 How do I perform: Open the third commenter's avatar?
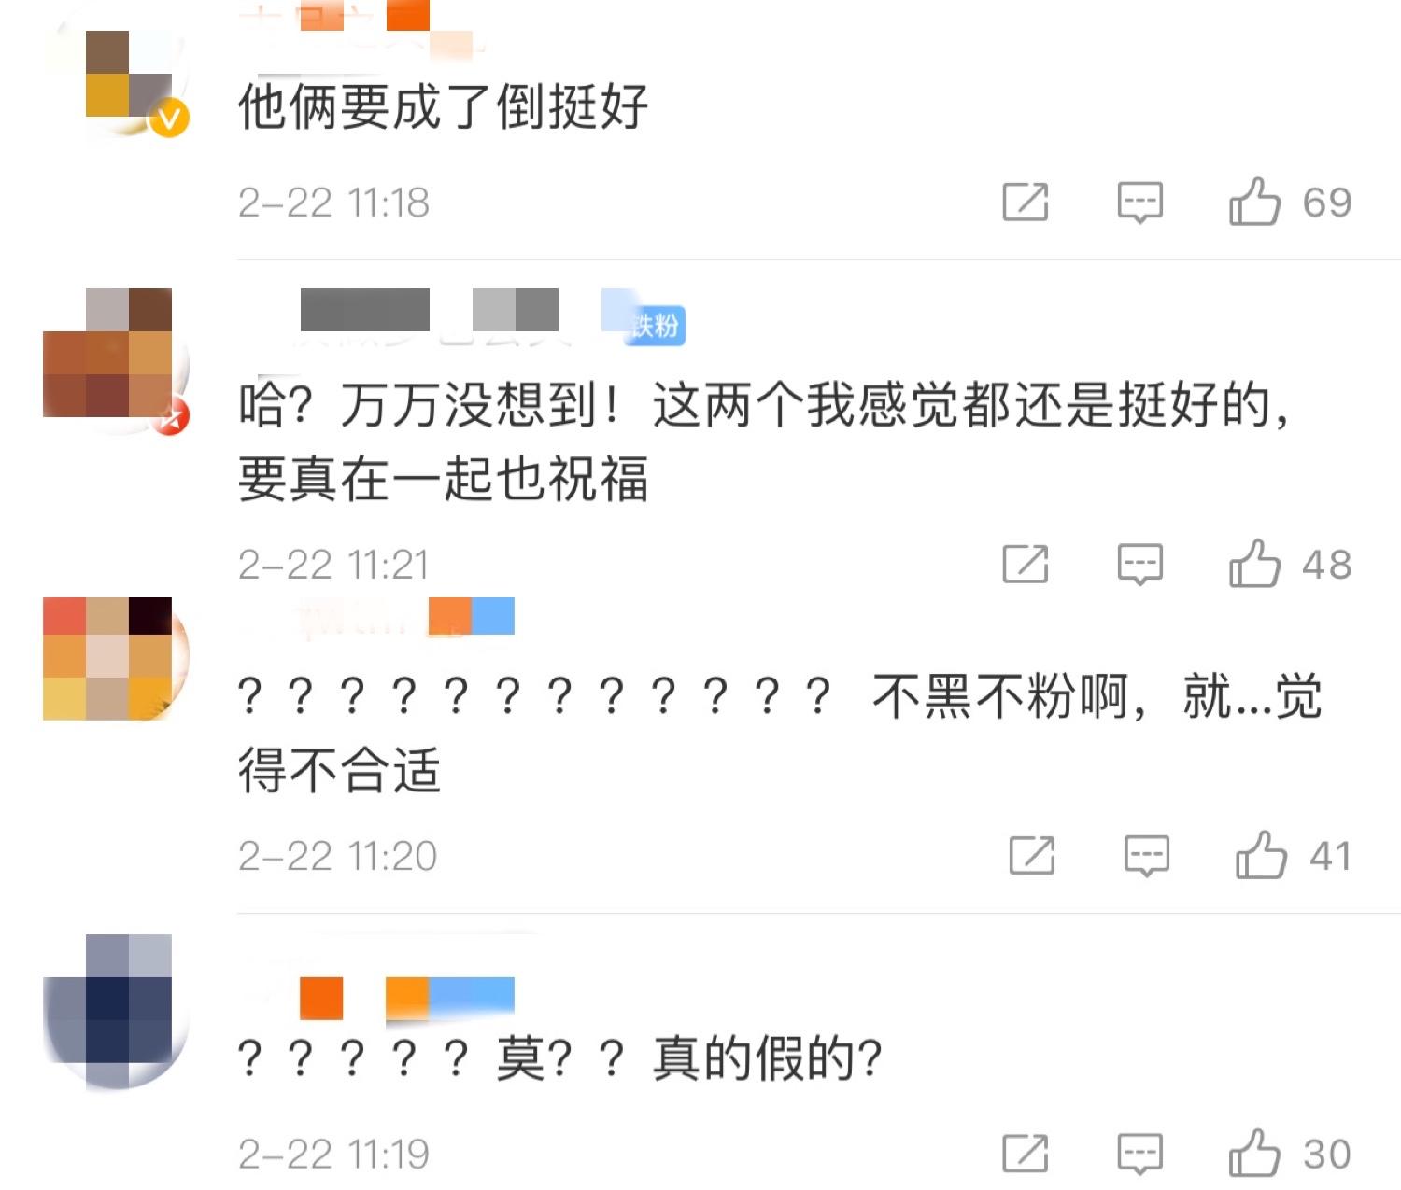(x=117, y=659)
